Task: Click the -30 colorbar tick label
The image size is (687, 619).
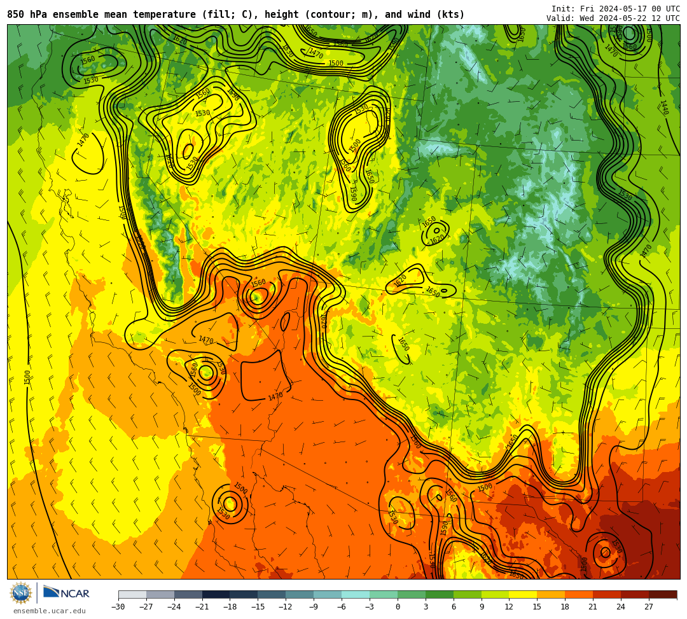Action: (118, 607)
